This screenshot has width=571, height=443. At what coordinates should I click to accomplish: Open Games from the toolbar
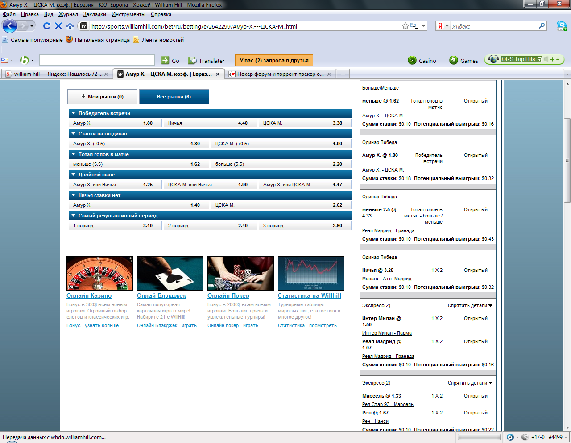tap(463, 61)
